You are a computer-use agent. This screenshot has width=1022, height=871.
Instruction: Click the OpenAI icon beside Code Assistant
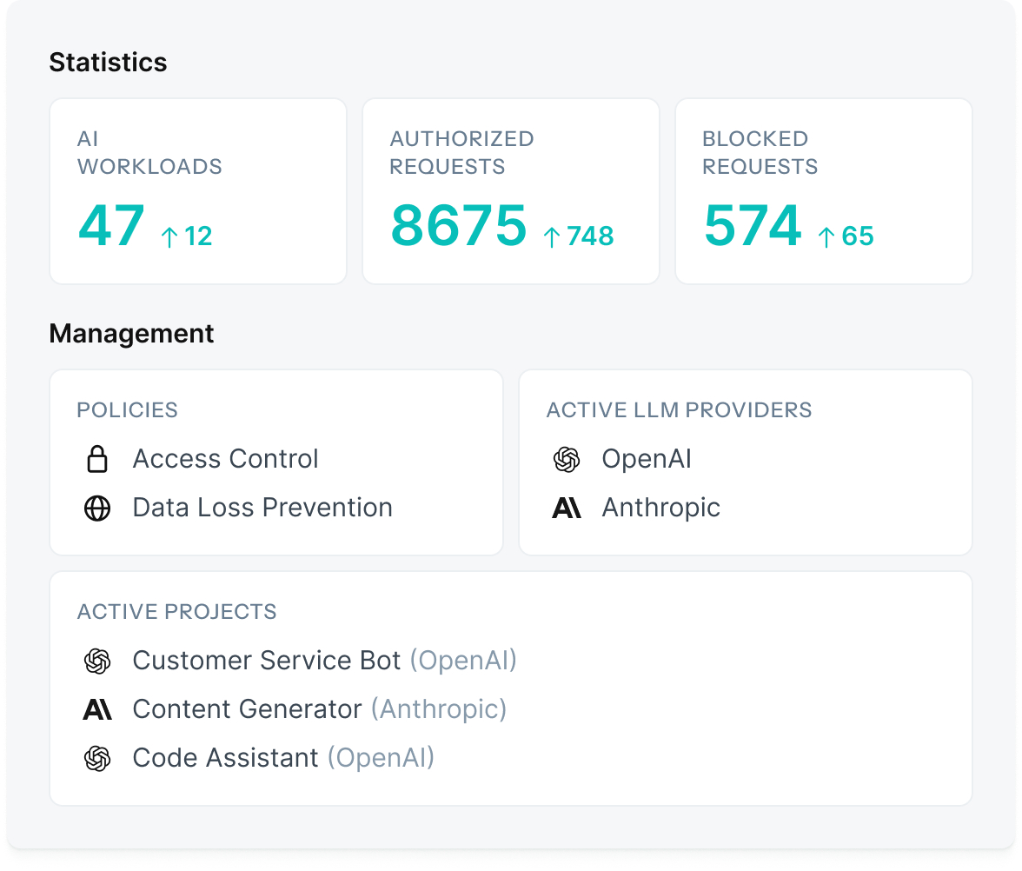click(x=97, y=758)
